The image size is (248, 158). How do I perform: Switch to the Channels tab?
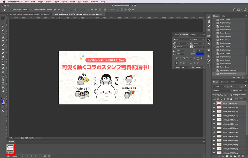coord(224,82)
